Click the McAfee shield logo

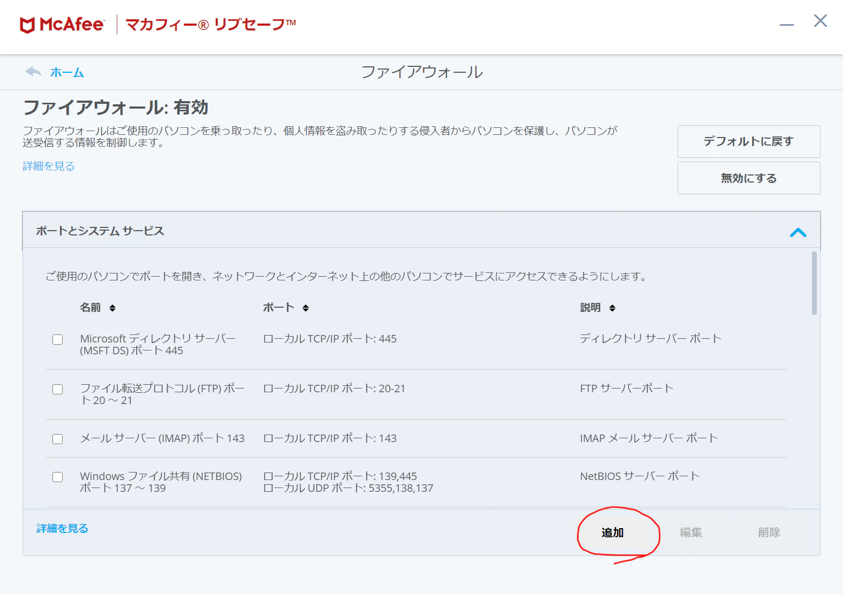coord(27,25)
